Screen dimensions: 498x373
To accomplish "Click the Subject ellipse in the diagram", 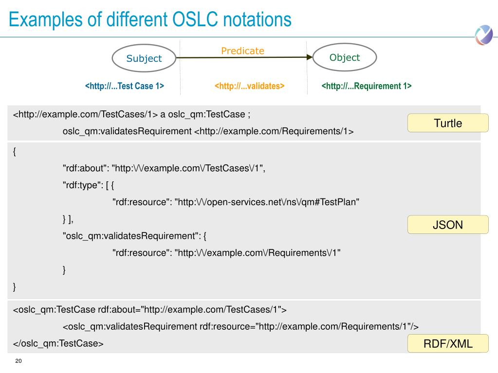I will 144,58.
